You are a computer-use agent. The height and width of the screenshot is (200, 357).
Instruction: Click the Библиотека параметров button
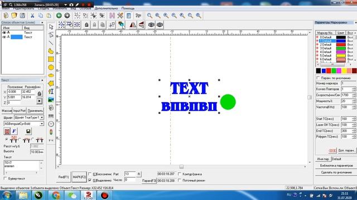click(x=336, y=166)
